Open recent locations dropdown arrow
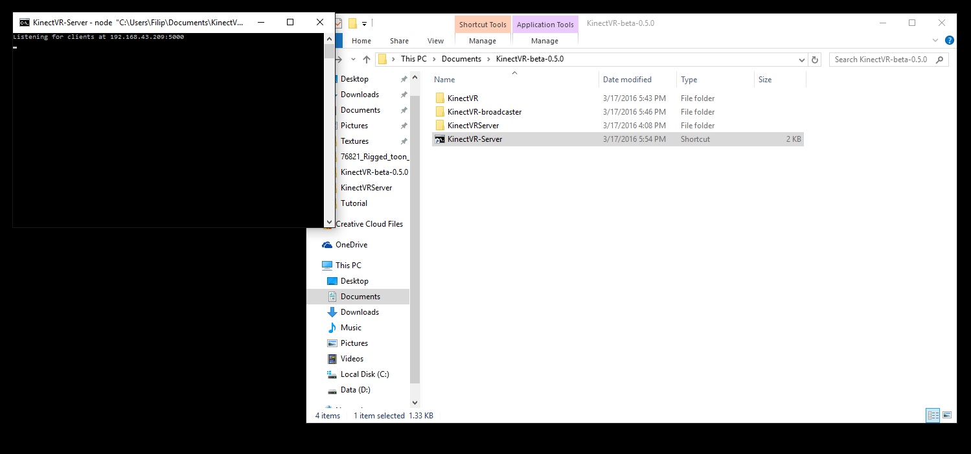This screenshot has width=971, height=454. pos(354,60)
